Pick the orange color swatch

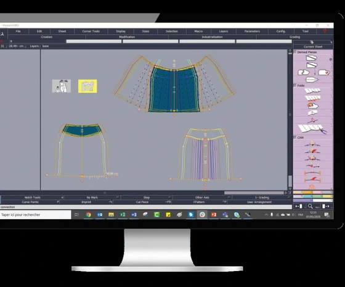[308, 192]
